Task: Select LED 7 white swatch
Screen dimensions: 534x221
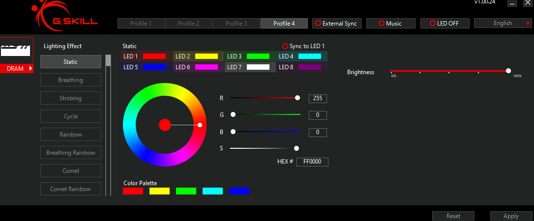Action: click(x=258, y=67)
